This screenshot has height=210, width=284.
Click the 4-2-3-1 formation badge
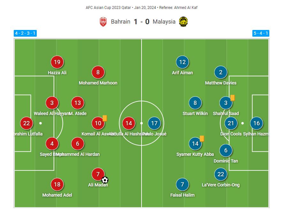click(25, 33)
